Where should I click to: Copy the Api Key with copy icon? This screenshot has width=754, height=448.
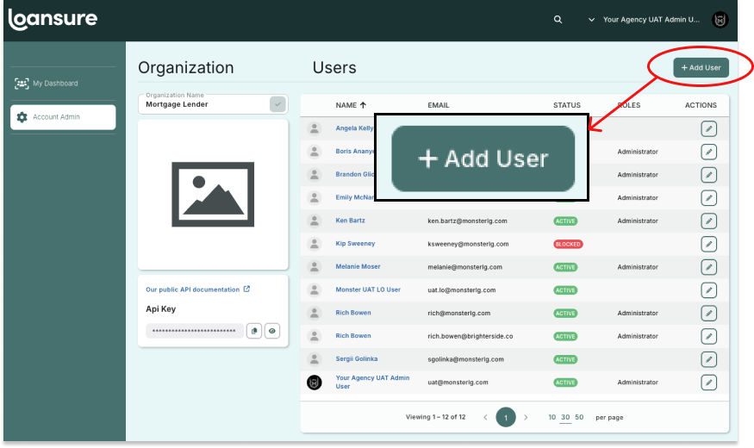pos(254,330)
